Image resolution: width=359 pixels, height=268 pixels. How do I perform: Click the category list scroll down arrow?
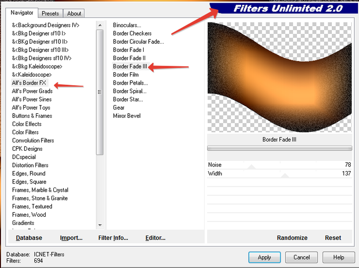[100, 225]
